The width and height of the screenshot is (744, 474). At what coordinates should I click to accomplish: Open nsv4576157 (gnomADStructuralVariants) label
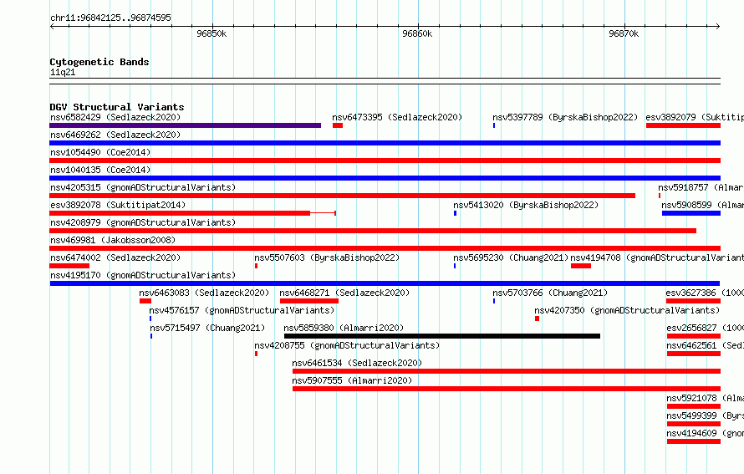pos(242,310)
